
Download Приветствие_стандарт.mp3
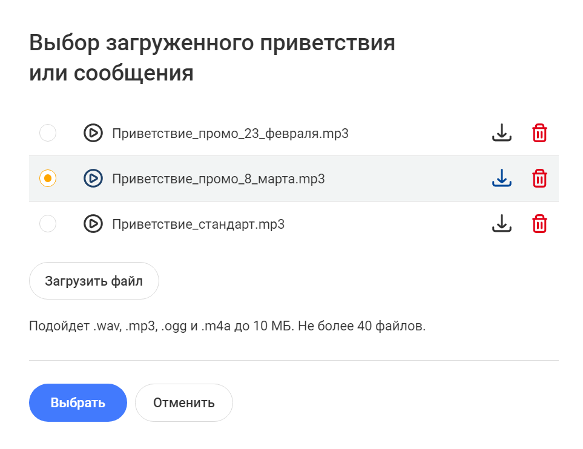pos(501,223)
